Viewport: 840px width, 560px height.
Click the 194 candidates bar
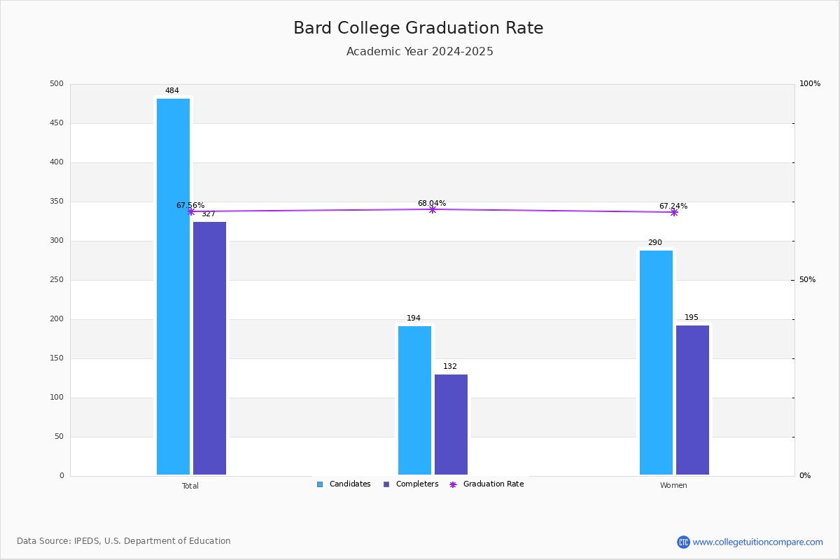pyautogui.click(x=414, y=400)
